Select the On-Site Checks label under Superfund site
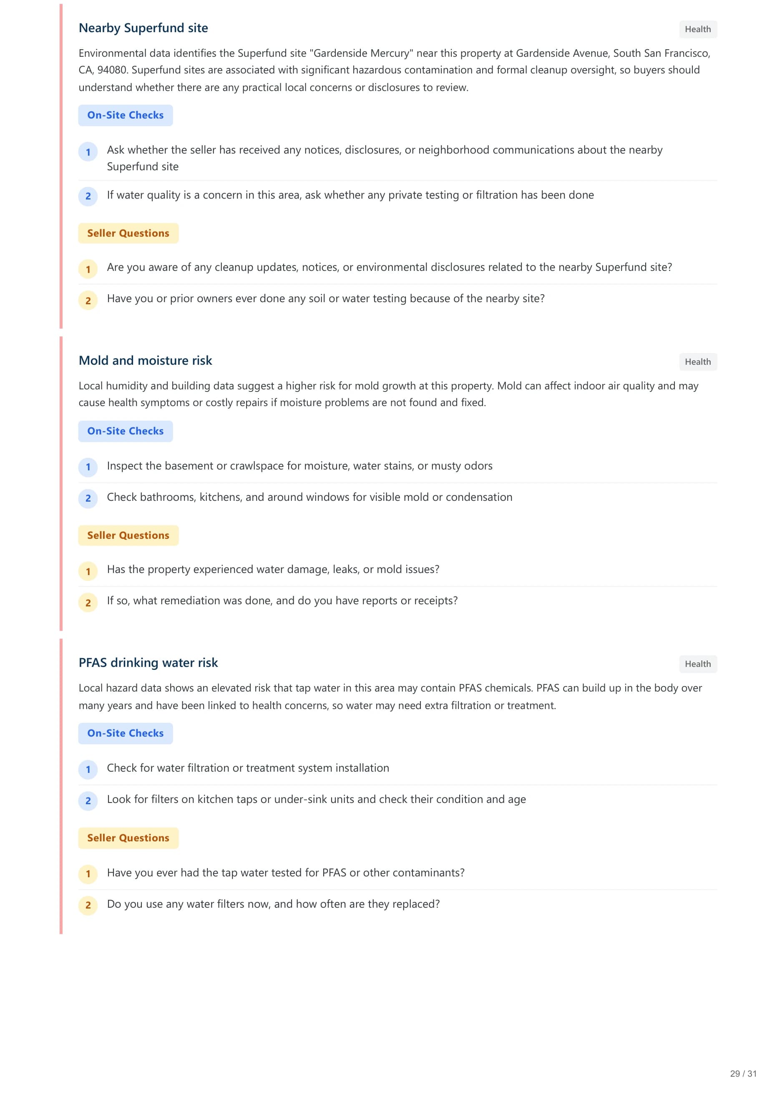Viewport: 777px width, 1098px height. (x=126, y=115)
